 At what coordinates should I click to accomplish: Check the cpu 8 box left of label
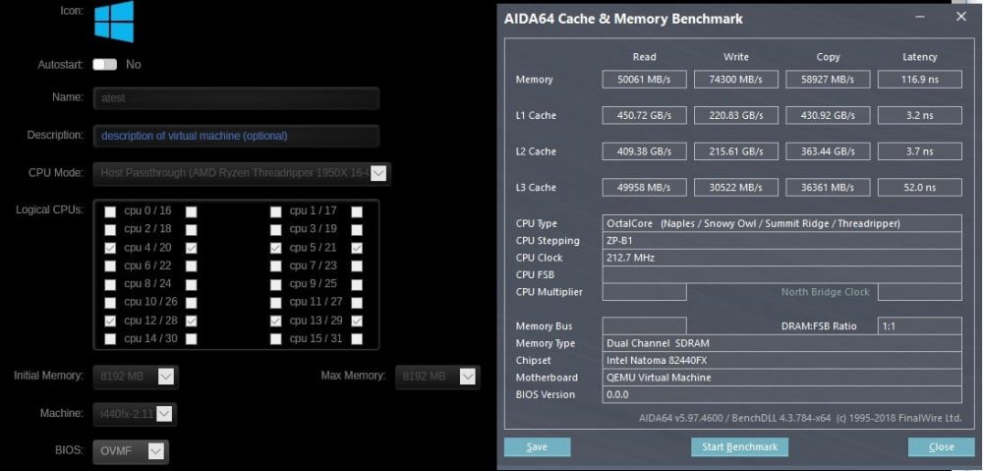[110, 285]
